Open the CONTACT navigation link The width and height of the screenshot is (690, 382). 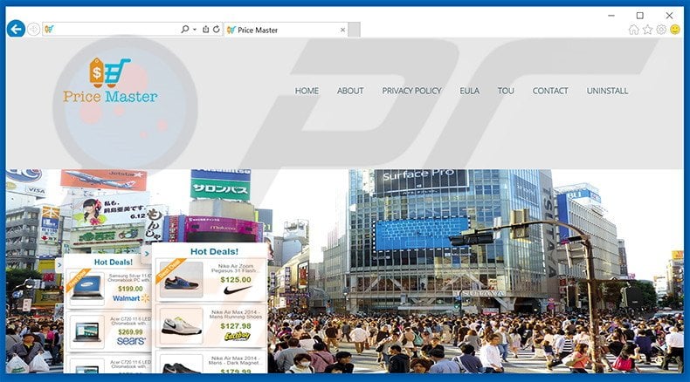(x=550, y=91)
